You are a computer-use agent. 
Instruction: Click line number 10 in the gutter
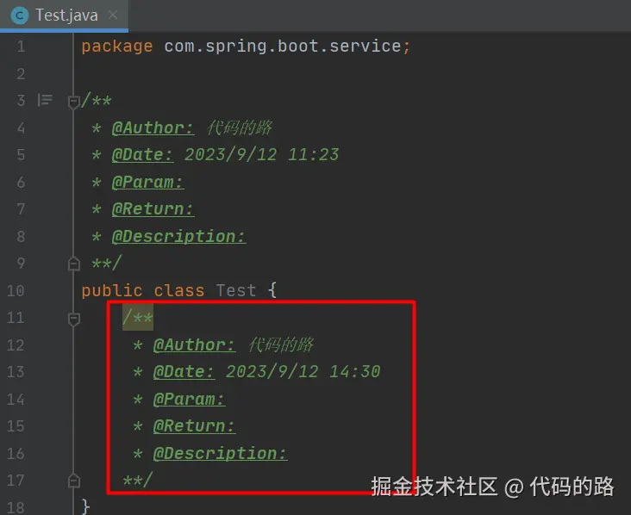click(17, 290)
